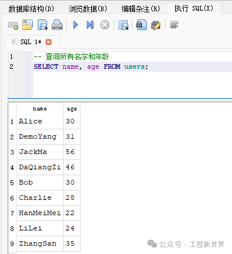The height and width of the screenshot is (254, 232).
Task: Click age 30 in Bob's row
Action: 72,182
